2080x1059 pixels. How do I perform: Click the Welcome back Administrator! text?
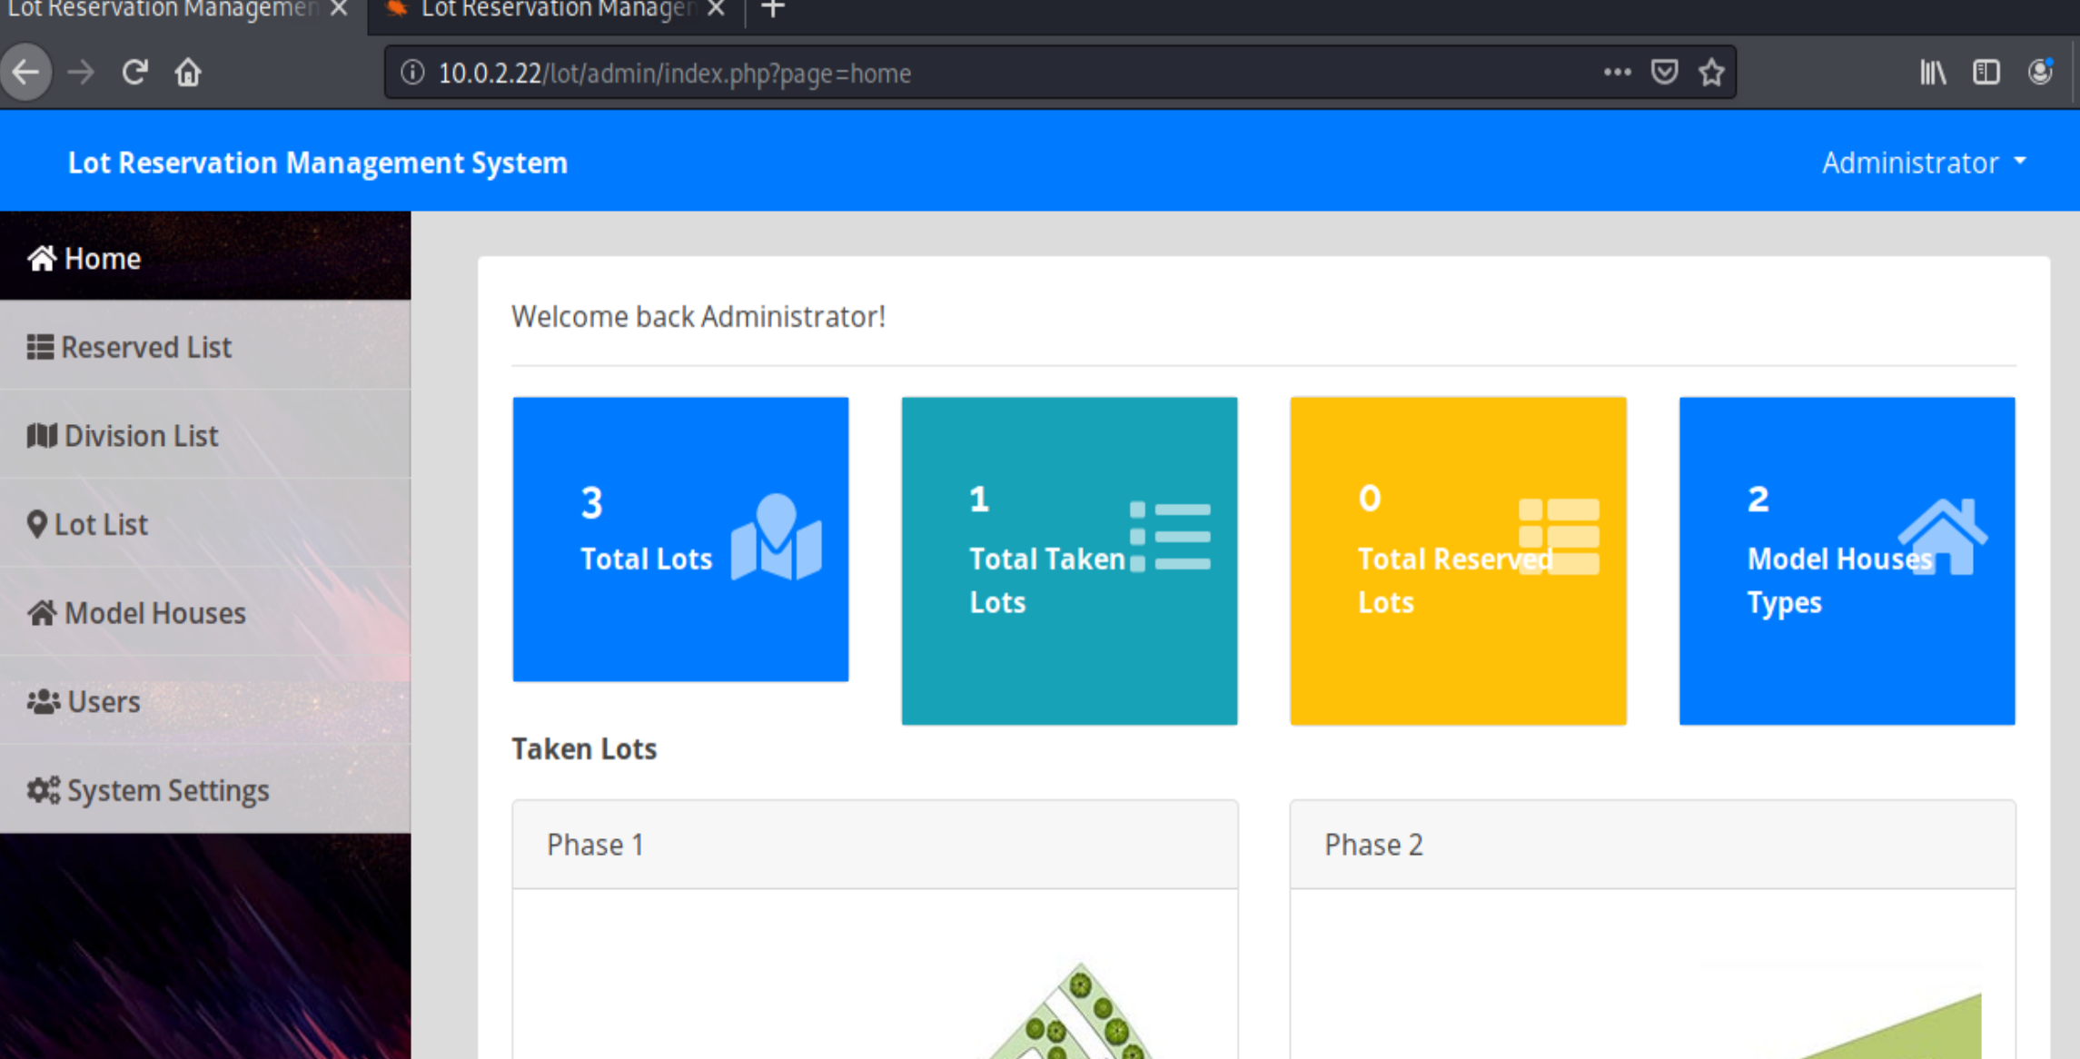pyautogui.click(x=698, y=316)
